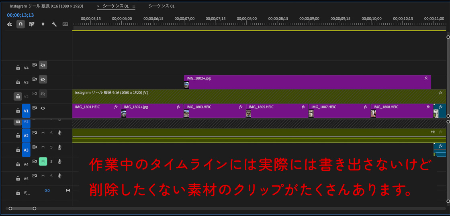The image size is (450, 216).
Task: Unlock the locked V2 track
Action: coord(18,96)
